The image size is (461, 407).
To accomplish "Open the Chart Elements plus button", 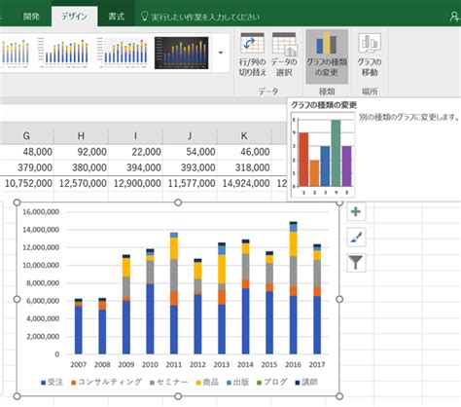I will 356,212.
